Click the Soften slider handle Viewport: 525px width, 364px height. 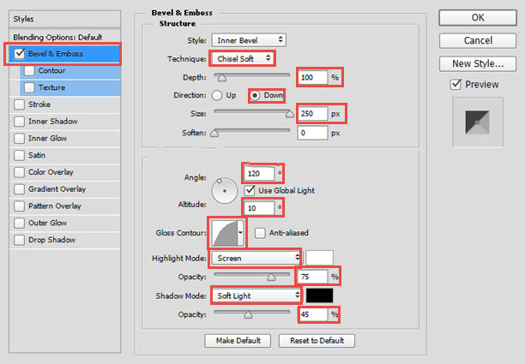214,134
